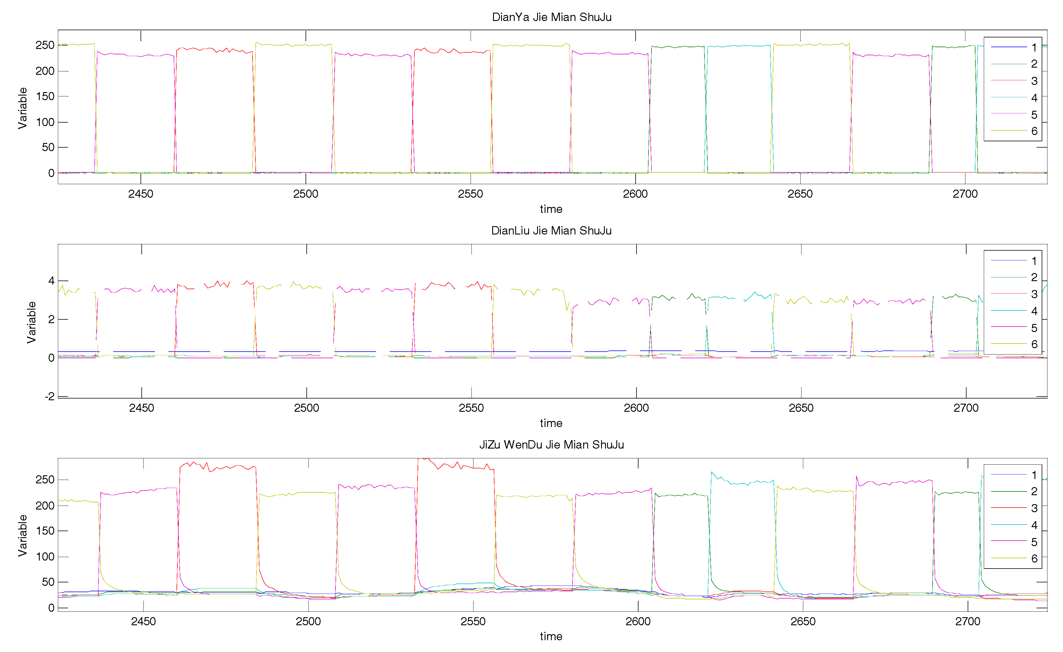Click legend entry 6 in top plot
Image resolution: width=1063 pixels, height=652 pixels.
(x=1034, y=131)
